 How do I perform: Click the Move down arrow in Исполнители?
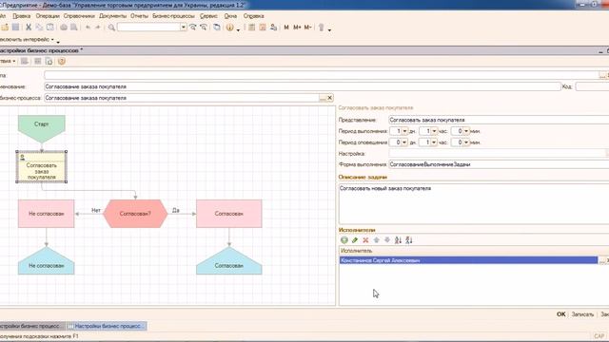(387, 240)
